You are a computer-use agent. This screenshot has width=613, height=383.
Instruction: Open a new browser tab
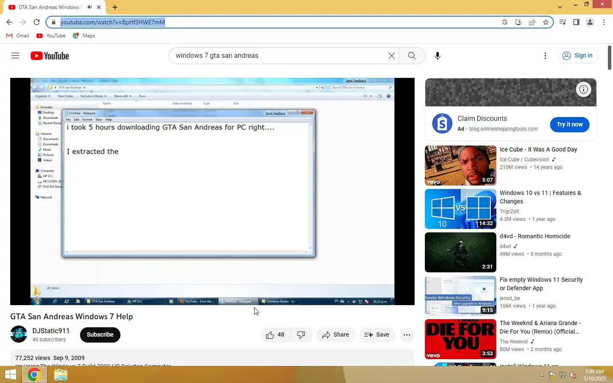click(x=115, y=7)
